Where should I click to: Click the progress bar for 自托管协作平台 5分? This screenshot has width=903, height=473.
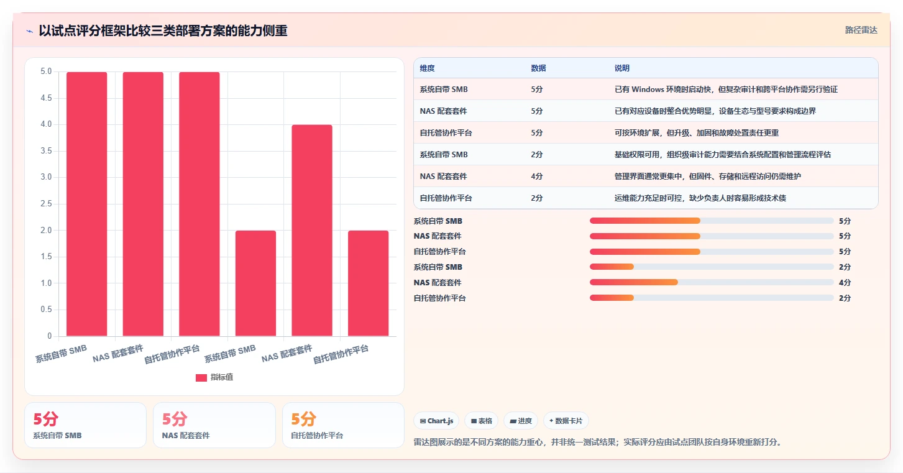[712, 252]
